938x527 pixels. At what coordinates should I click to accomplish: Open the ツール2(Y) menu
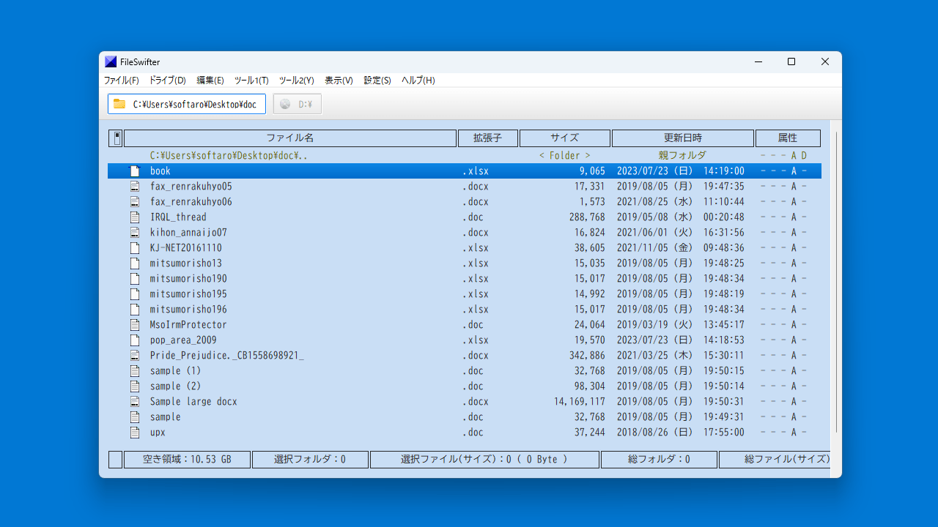point(297,81)
